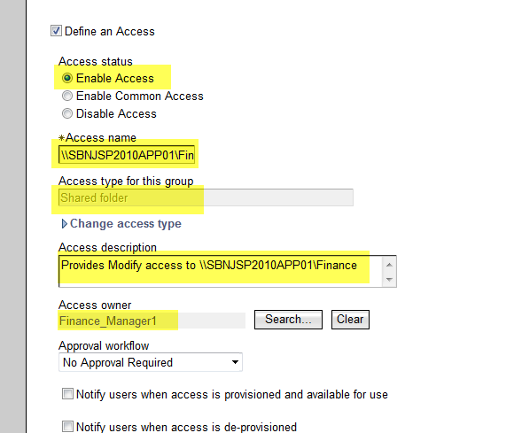Image resolution: width=514 pixels, height=433 pixels.
Task: Click the description box scroll up arrow
Action: (x=389, y=265)
